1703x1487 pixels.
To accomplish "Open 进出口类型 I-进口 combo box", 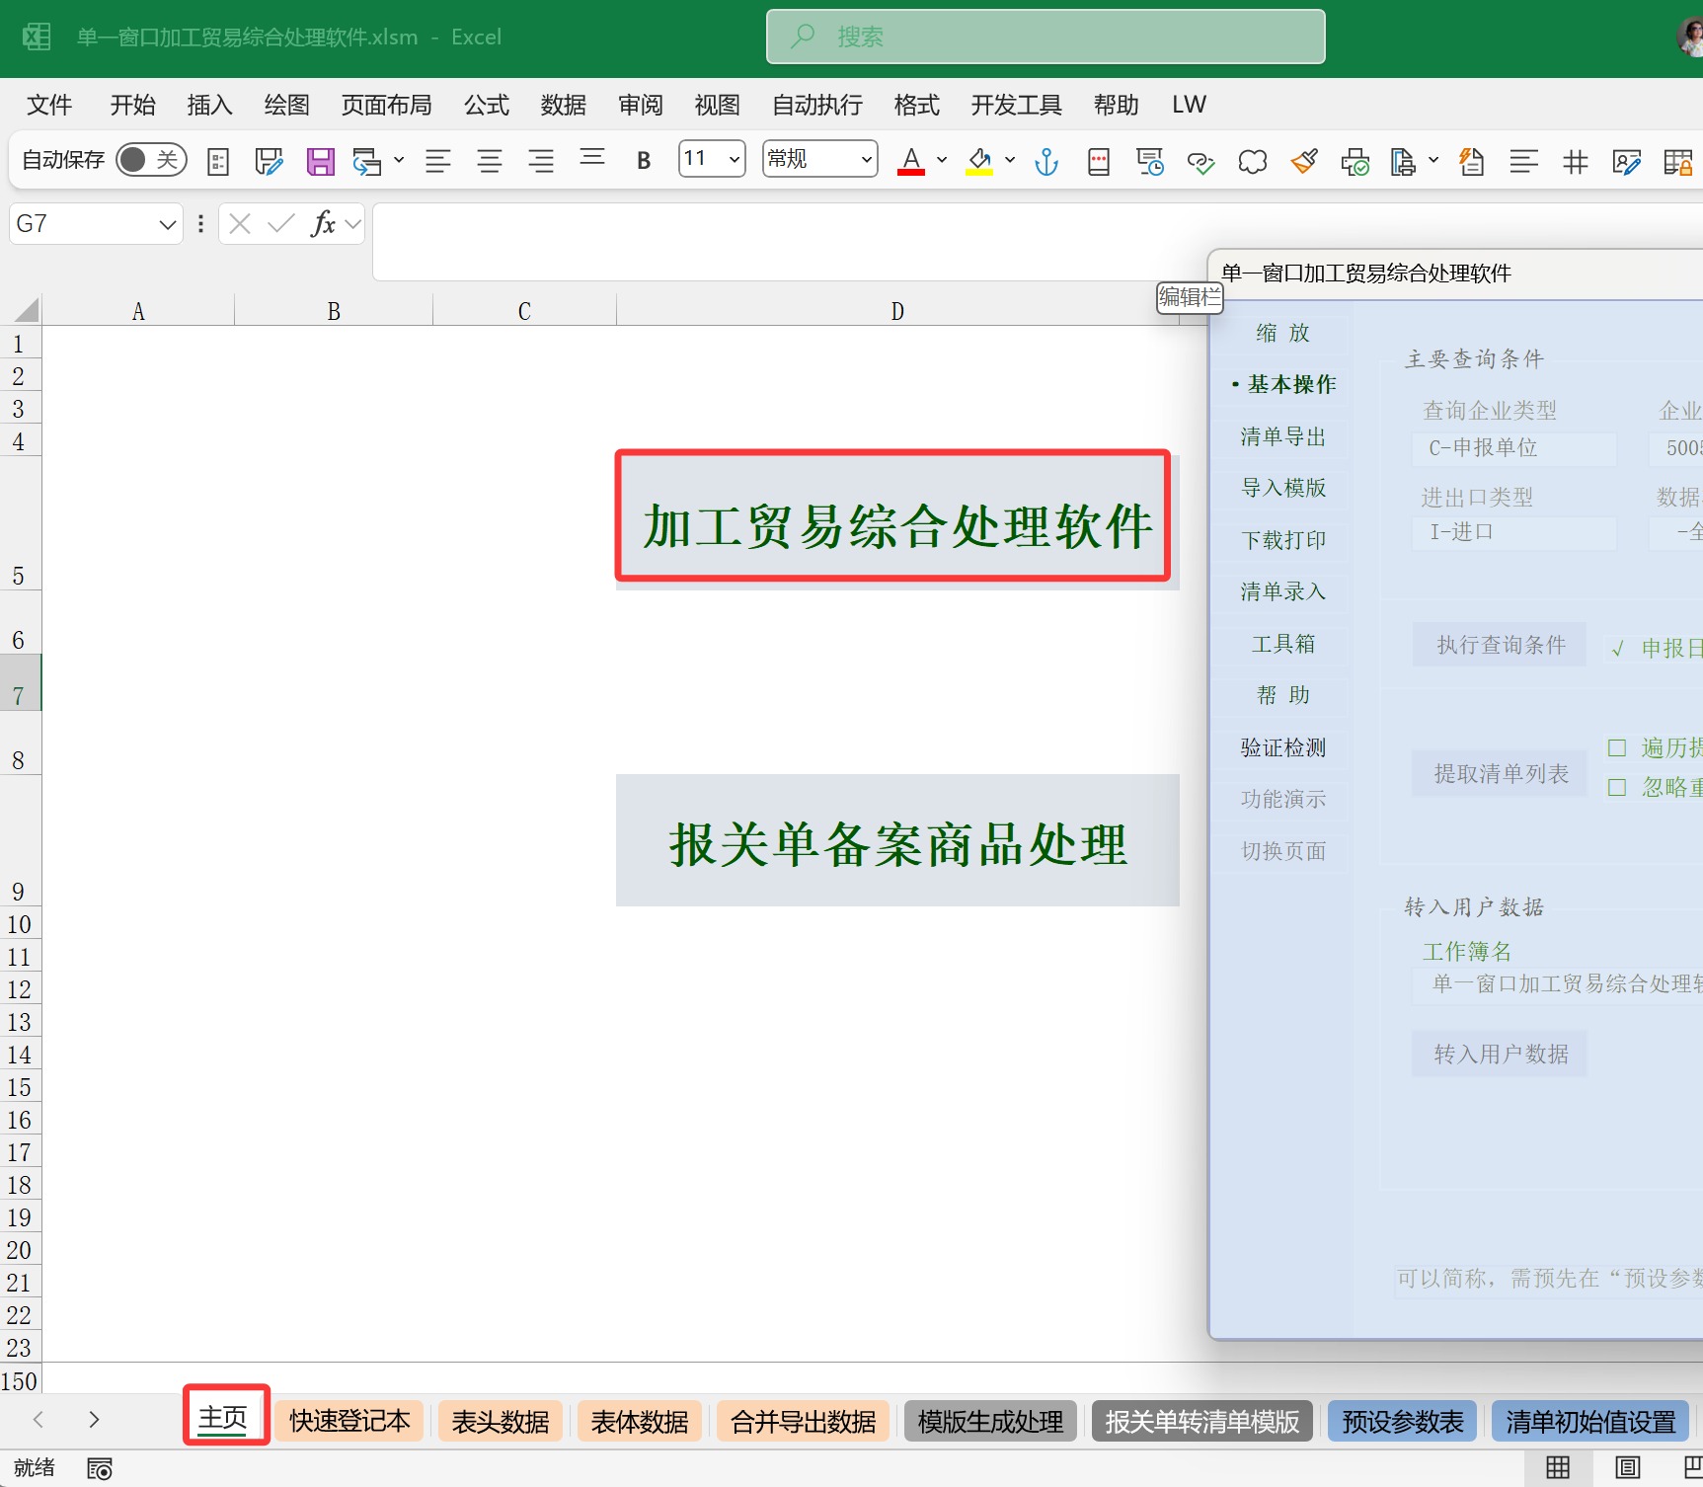I will click(x=1514, y=533).
